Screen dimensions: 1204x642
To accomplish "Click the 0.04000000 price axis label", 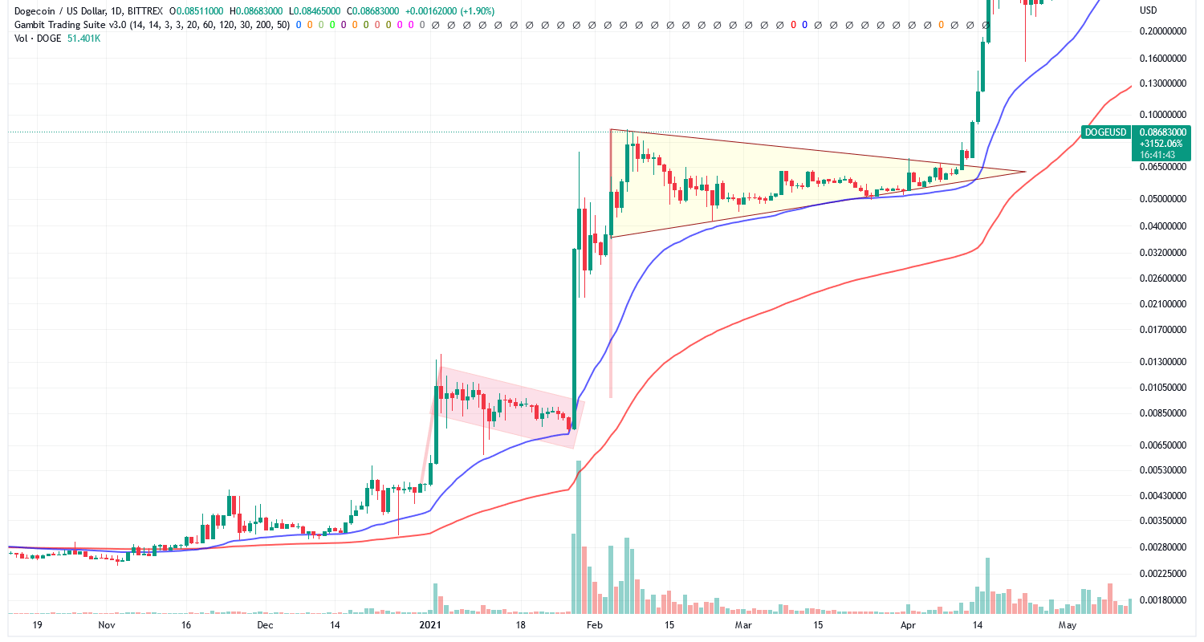I will coord(1164,226).
